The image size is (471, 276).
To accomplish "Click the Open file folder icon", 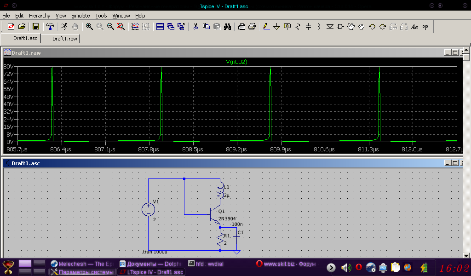I will point(22,26).
